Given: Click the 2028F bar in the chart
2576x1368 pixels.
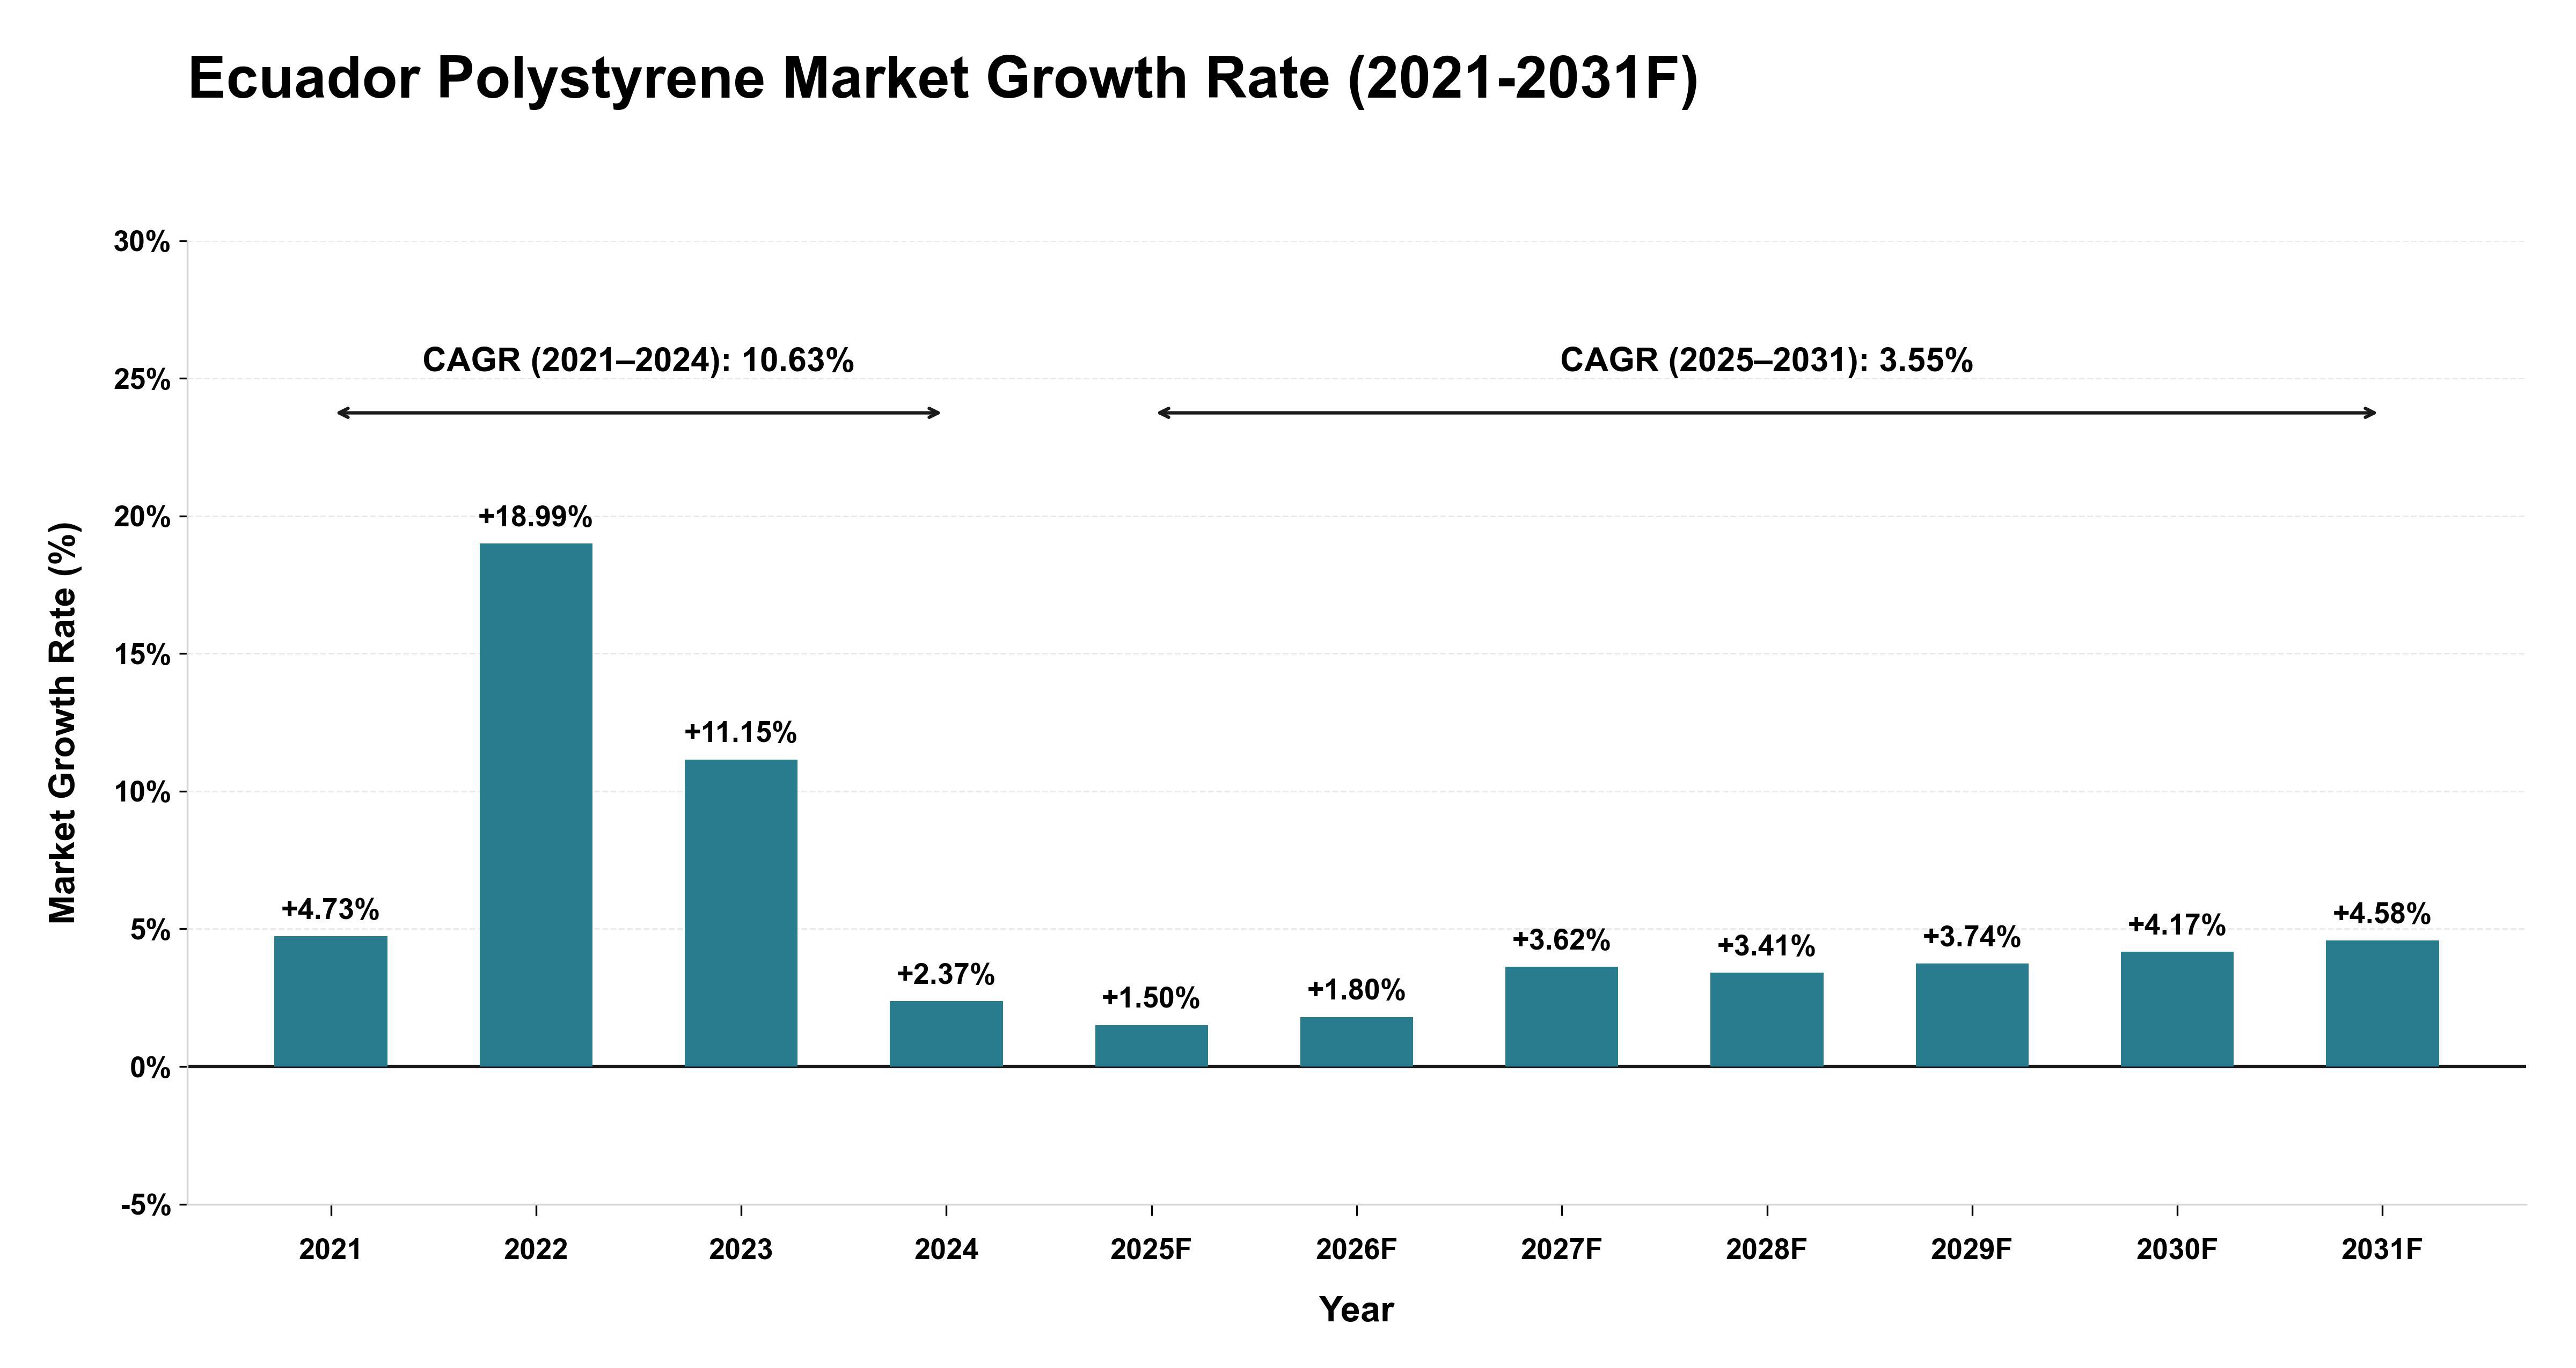Looking at the screenshot, I should point(1766,1020).
